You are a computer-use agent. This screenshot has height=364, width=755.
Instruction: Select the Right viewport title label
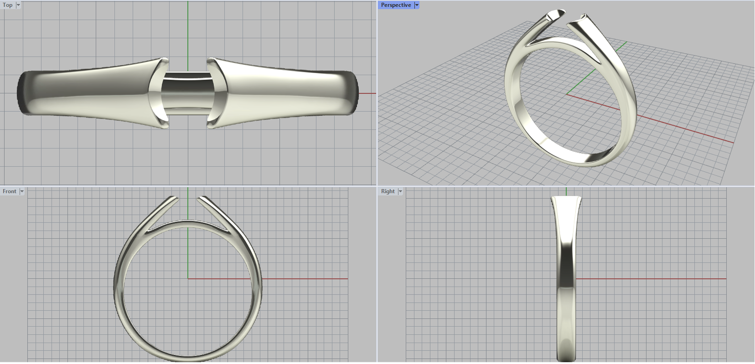tap(388, 191)
